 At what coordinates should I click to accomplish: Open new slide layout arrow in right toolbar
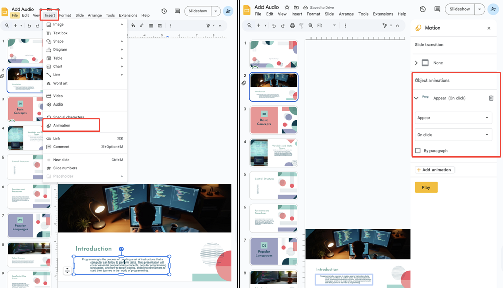tap(265, 25)
